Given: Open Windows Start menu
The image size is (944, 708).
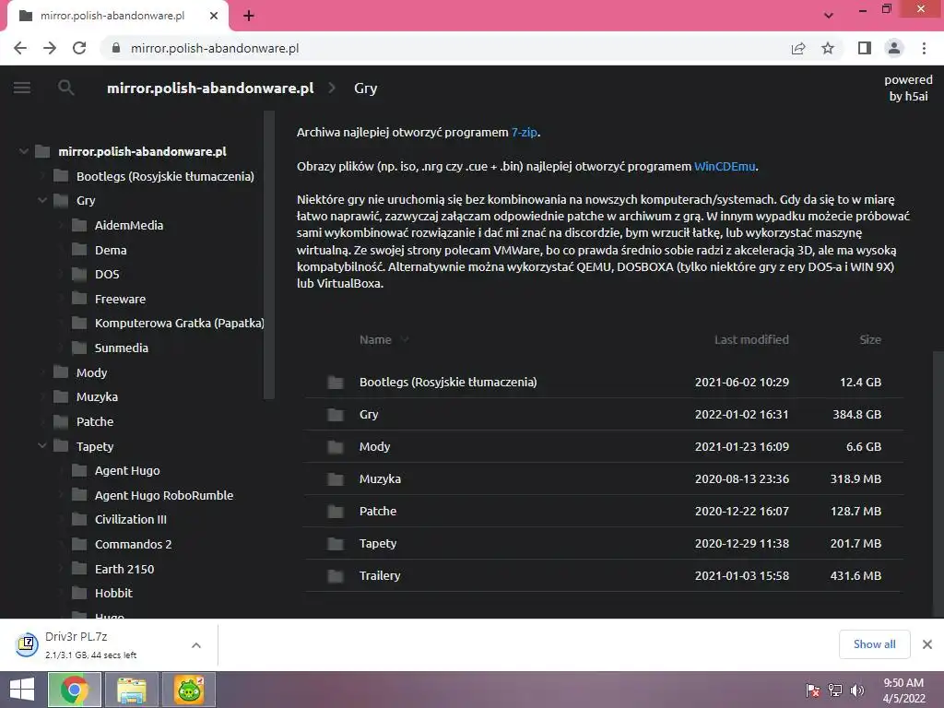Looking at the screenshot, I should pos(22,690).
